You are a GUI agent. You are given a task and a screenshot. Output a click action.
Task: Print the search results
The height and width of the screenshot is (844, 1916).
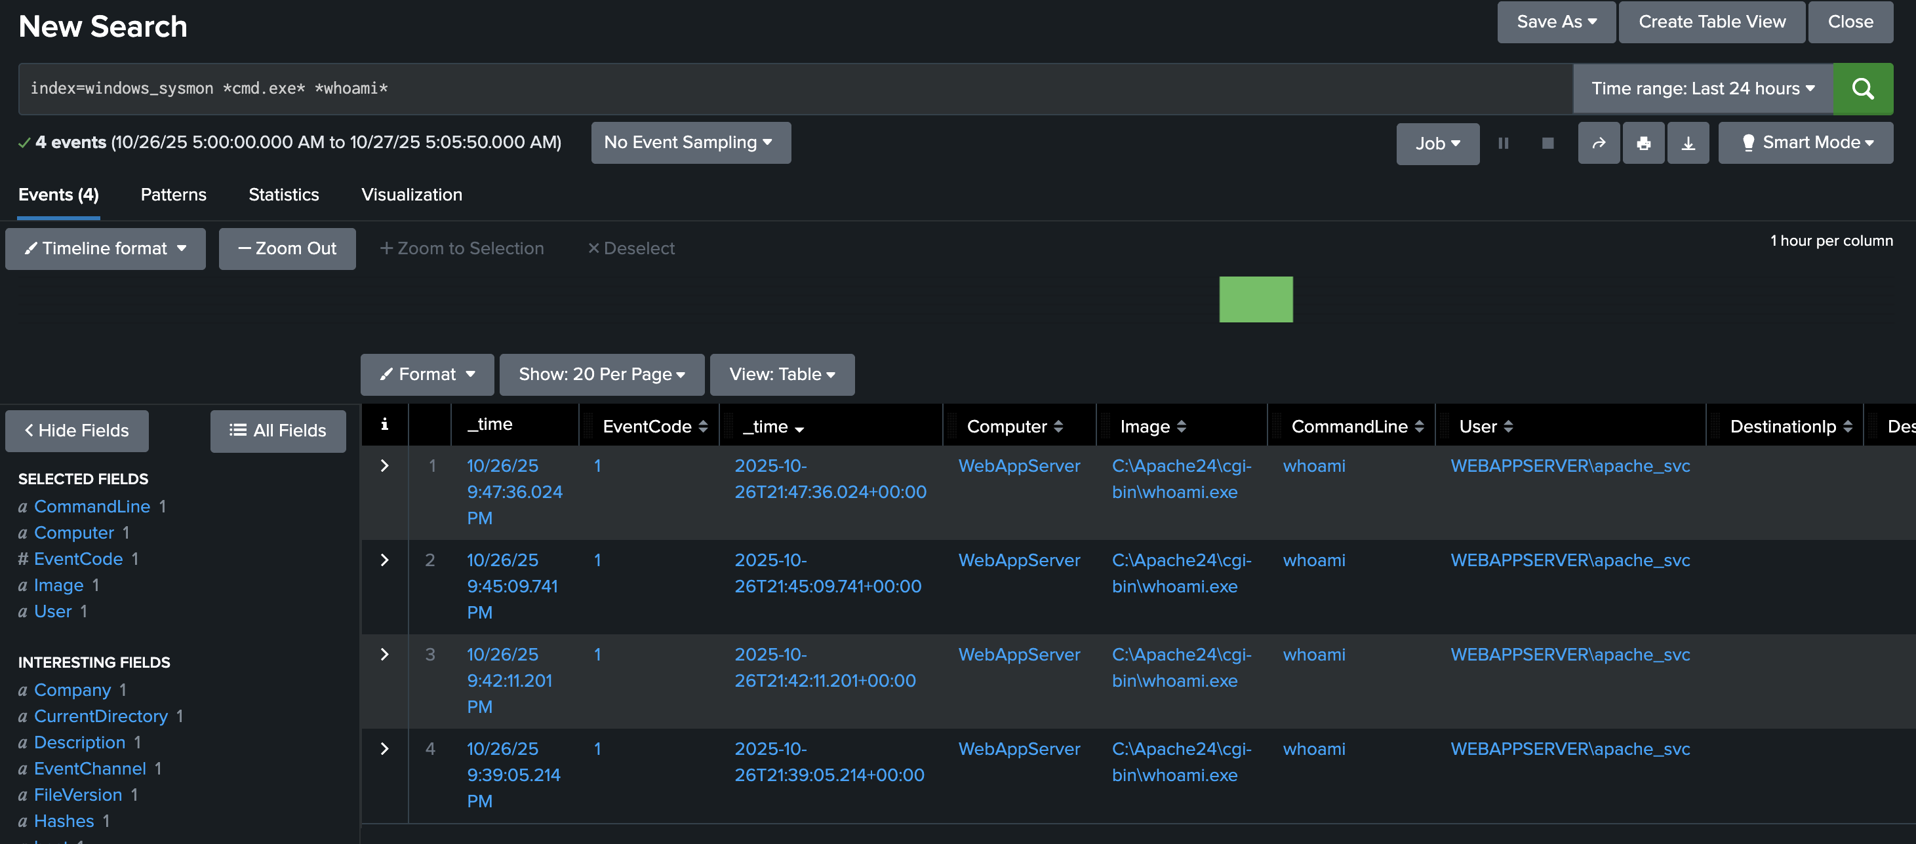point(1643,143)
